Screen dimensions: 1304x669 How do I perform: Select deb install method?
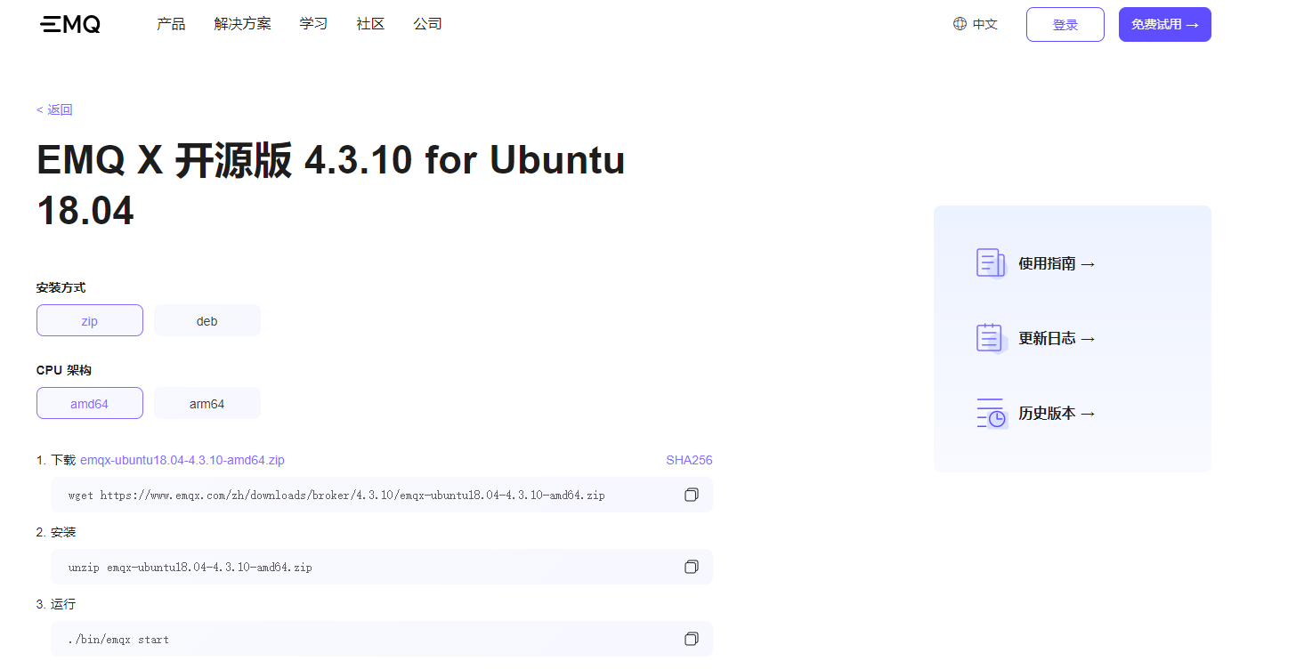pyautogui.click(x=207, y=320)
